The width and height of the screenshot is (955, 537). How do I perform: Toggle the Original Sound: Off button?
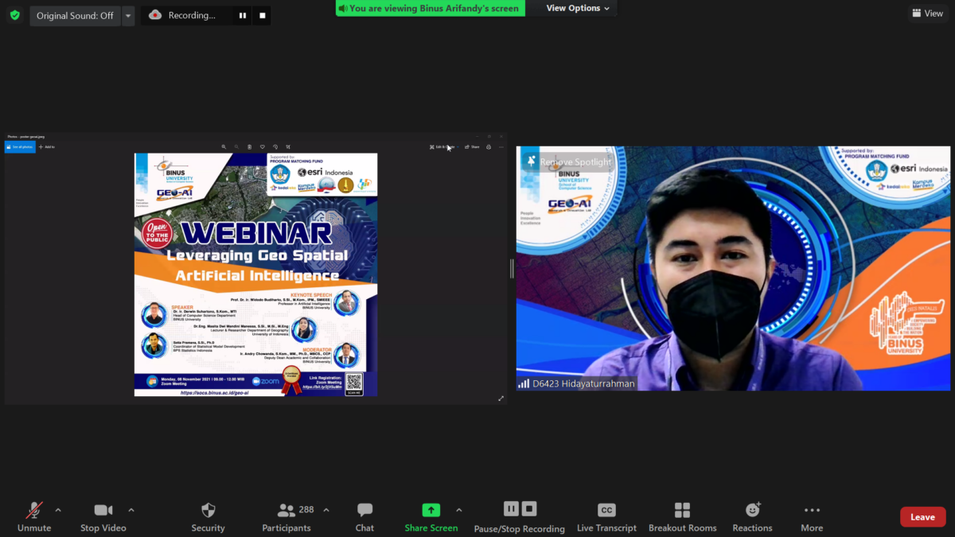click(x=75, y=15)
